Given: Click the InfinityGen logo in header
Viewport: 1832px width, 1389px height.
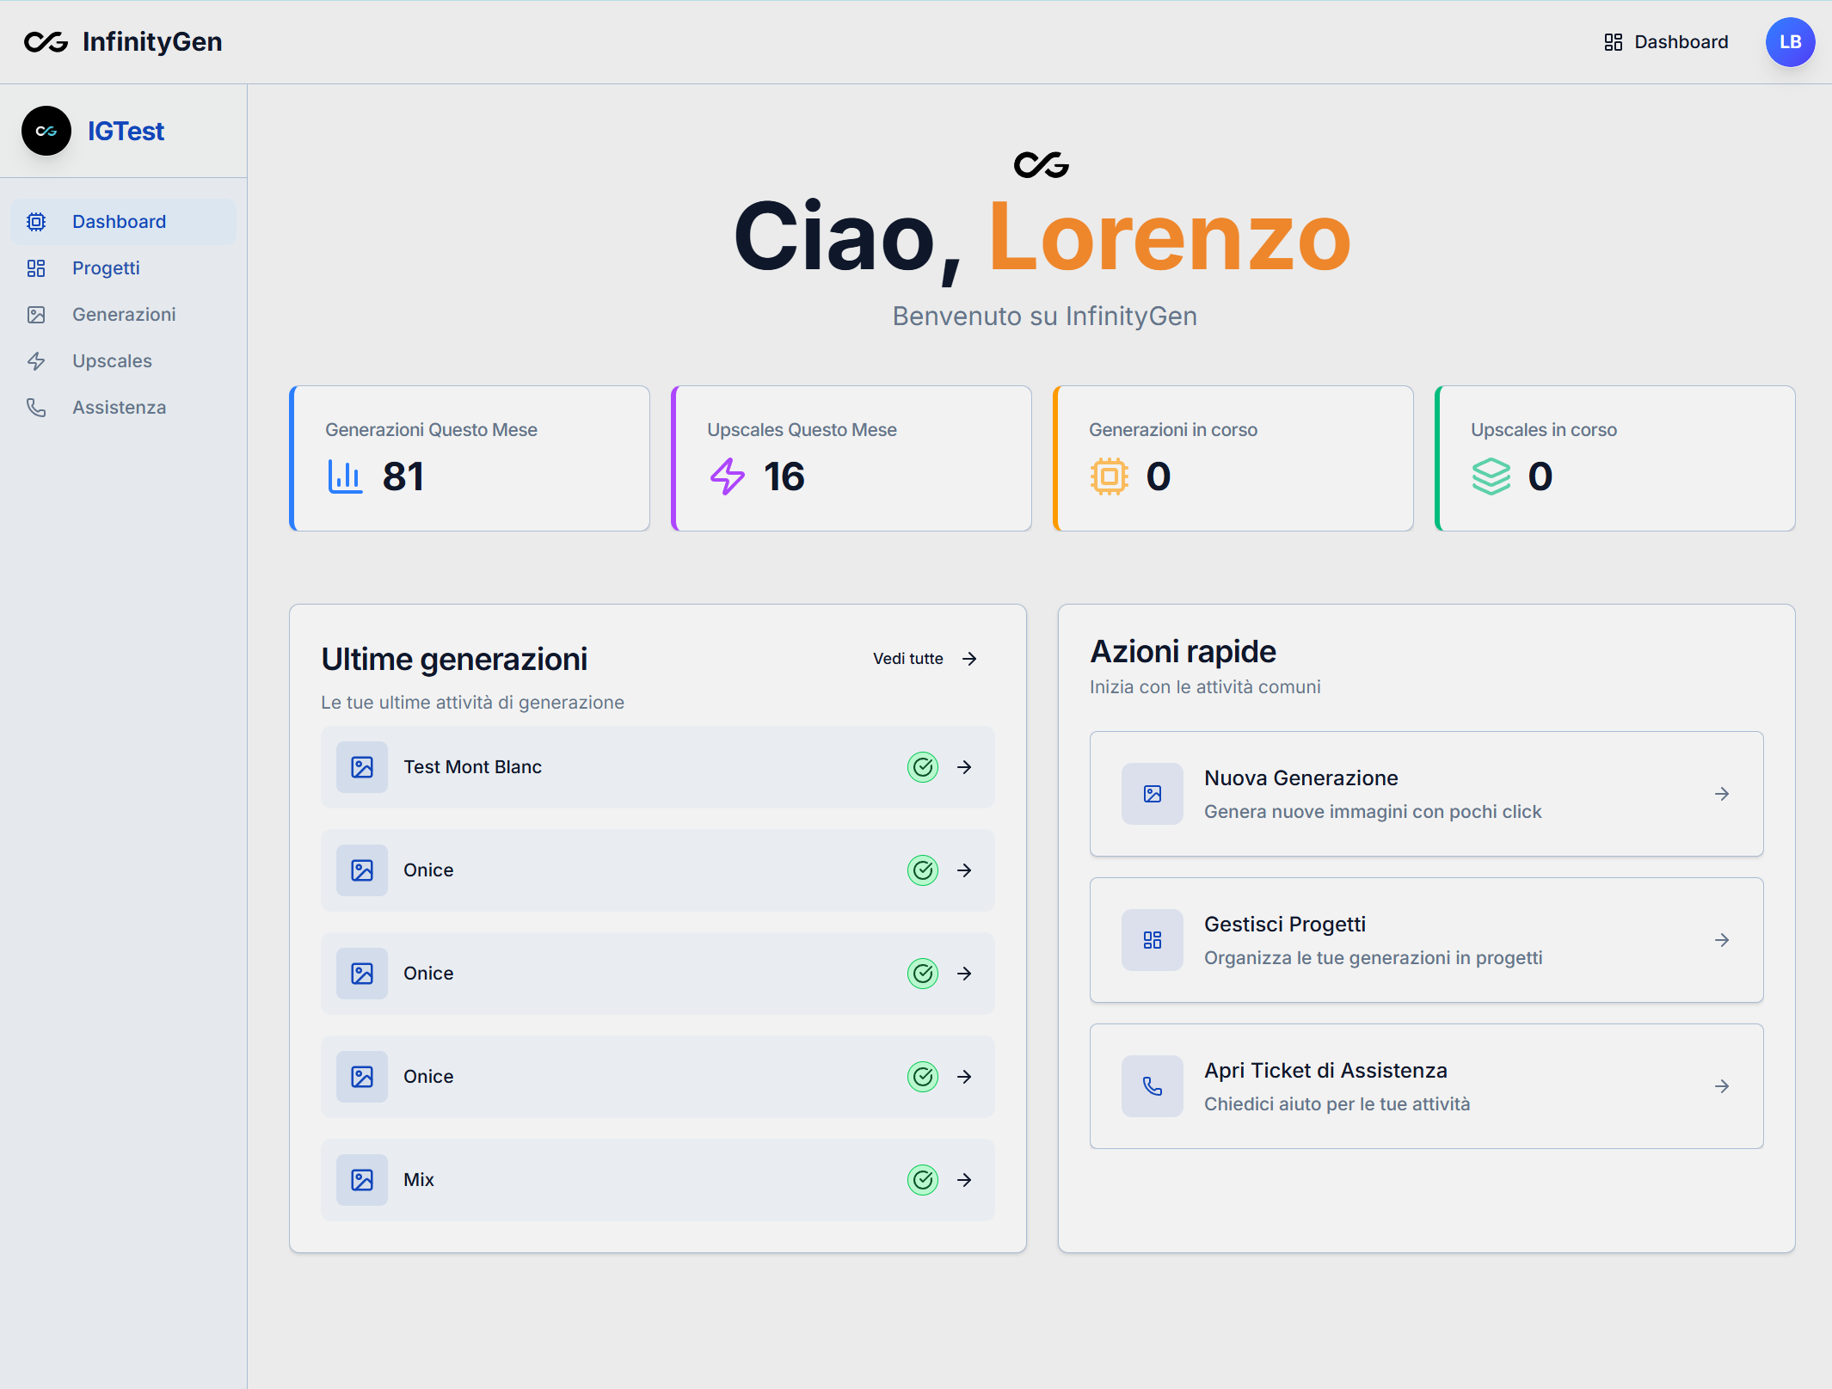Looking at the screenshot, I should [123, 41].
